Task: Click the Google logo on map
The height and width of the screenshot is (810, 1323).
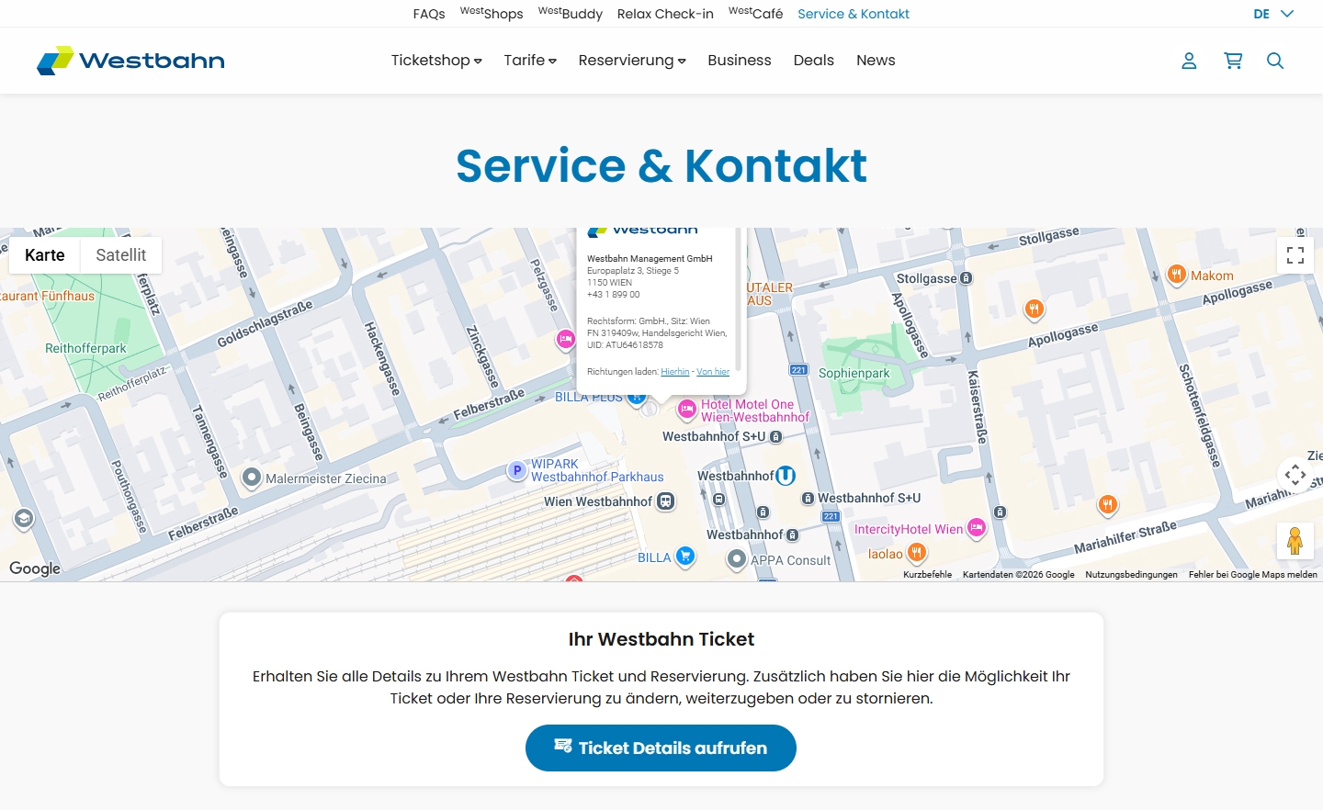Action: [35, 568]
